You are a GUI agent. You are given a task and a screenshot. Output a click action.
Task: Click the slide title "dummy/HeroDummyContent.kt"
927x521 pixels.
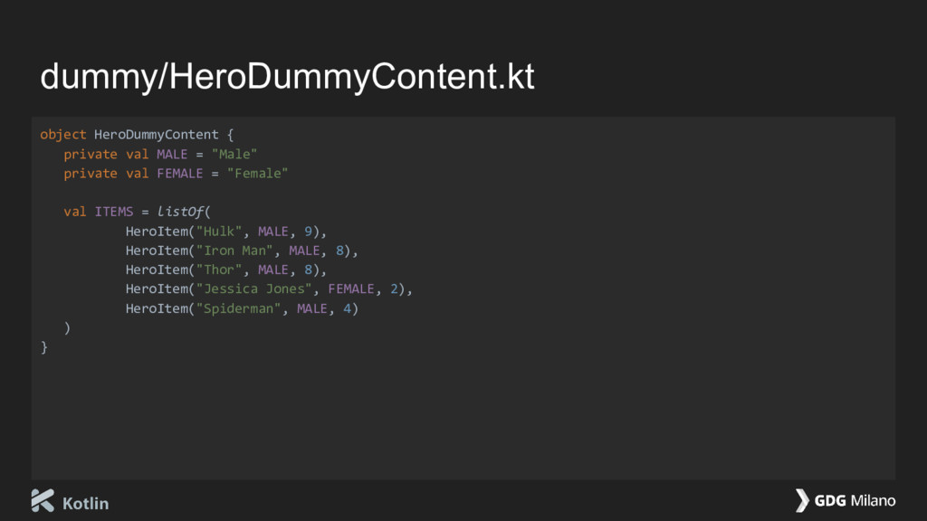(287, 77)
